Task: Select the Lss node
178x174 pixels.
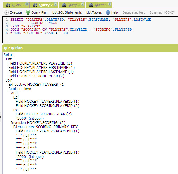Action: pos(16,110)
